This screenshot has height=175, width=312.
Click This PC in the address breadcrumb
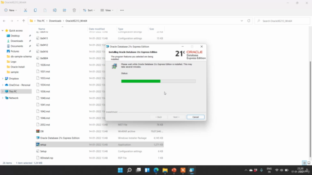tap(41, 21)
